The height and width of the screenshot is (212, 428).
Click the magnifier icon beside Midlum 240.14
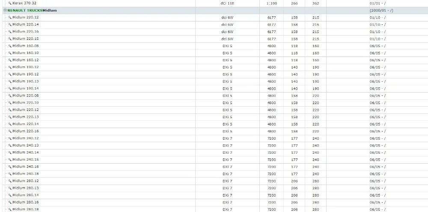[x=10, y=152]
